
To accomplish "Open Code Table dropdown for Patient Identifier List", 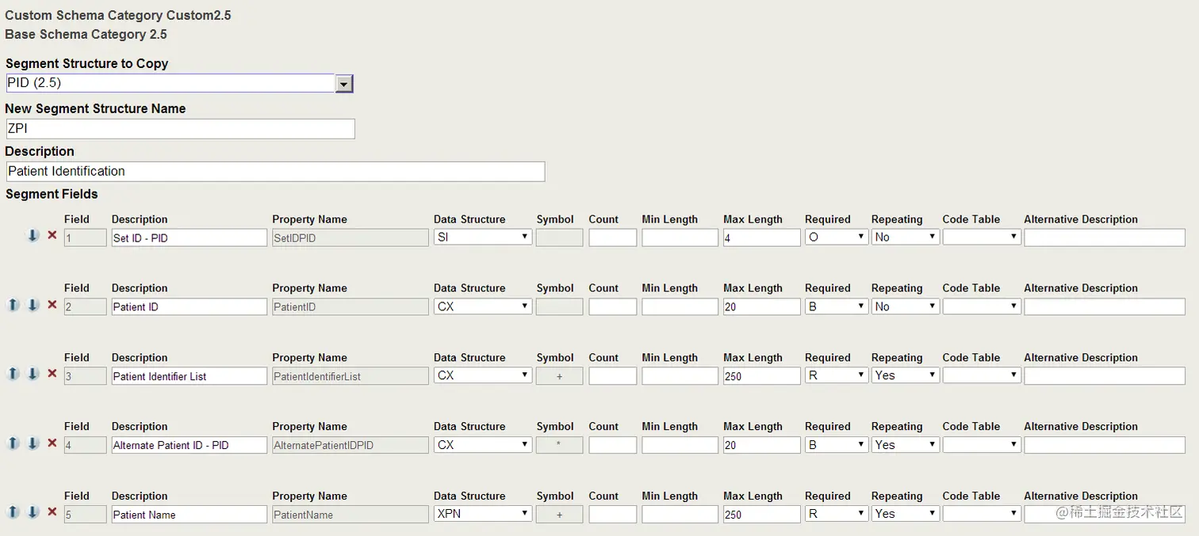I will coord(982,375).
